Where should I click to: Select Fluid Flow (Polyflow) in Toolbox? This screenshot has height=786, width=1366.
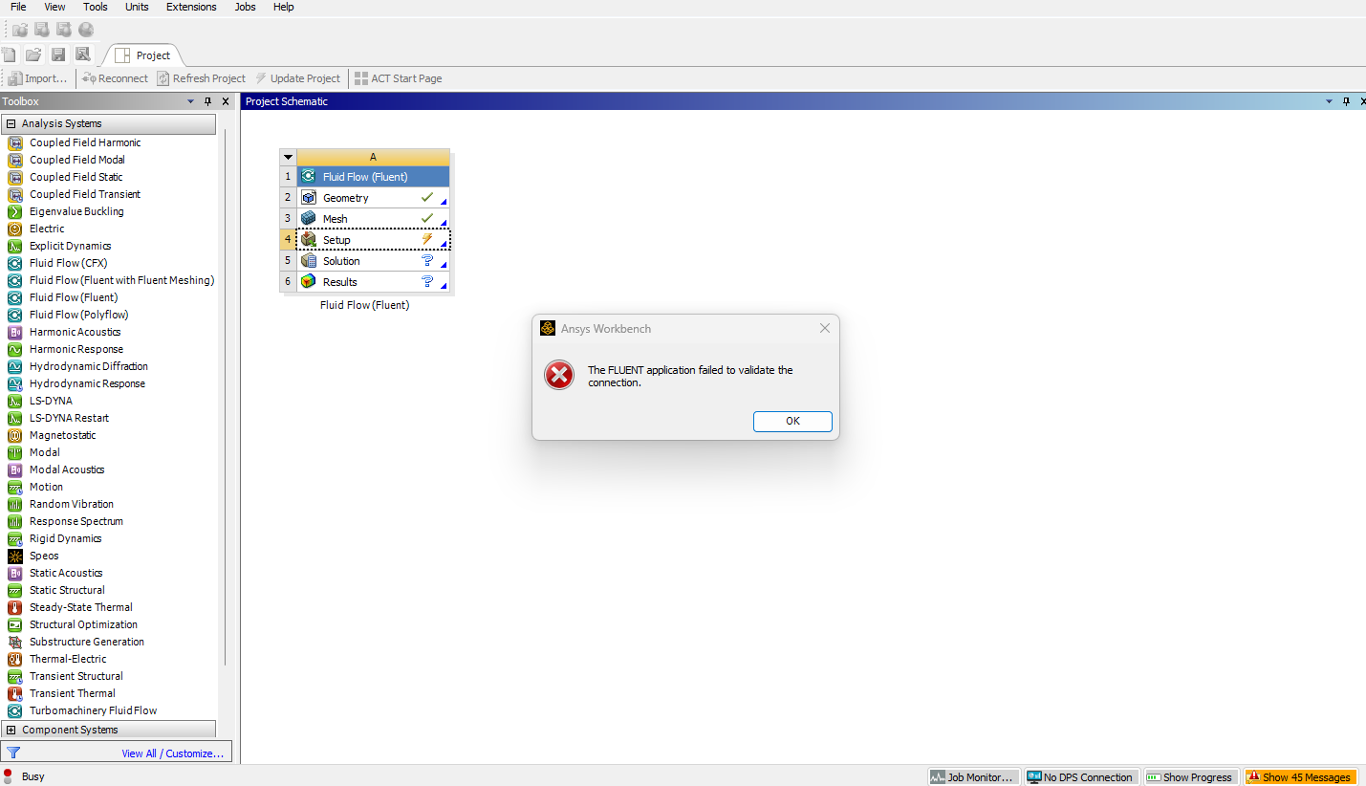pos(78,315)
